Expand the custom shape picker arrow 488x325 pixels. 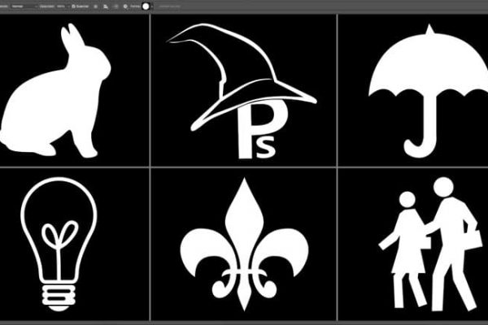point(152,6)
